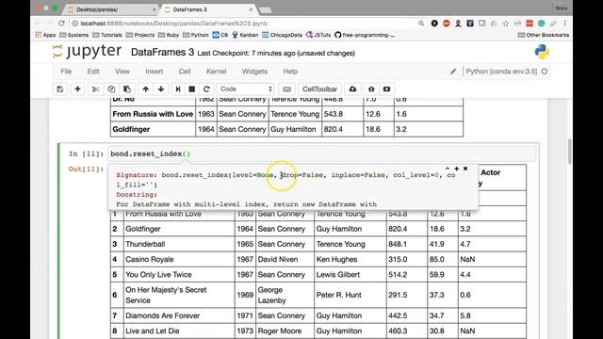Click the Python [conda env:3.5] kernel name
This screenshot has height=339, width=603.
point(501,72)
